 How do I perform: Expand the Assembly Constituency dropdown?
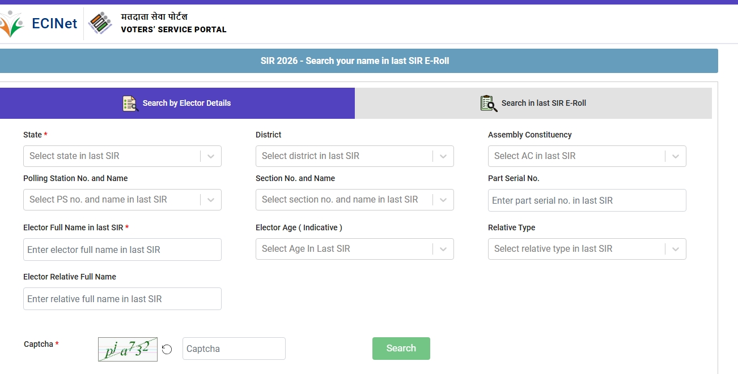click(x=587, y=156)
